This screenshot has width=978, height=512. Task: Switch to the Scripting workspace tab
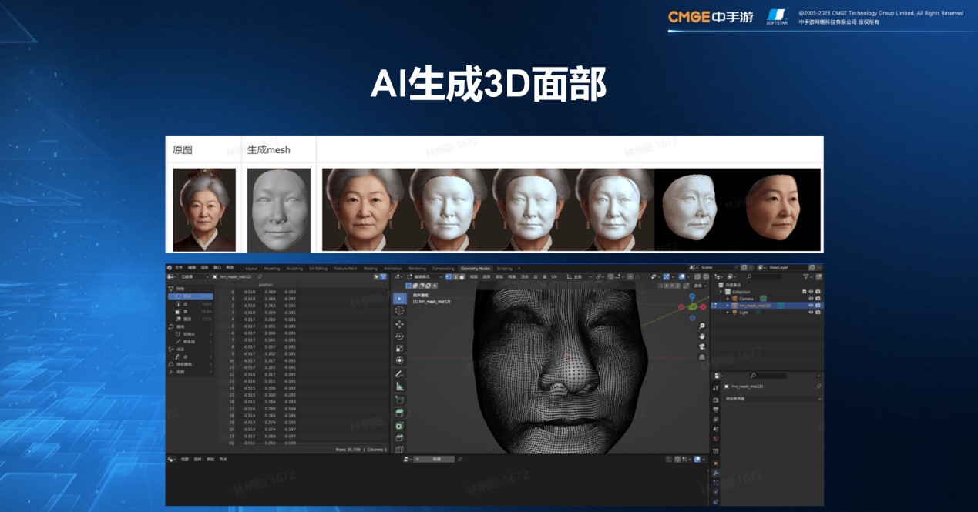point(504,269)
